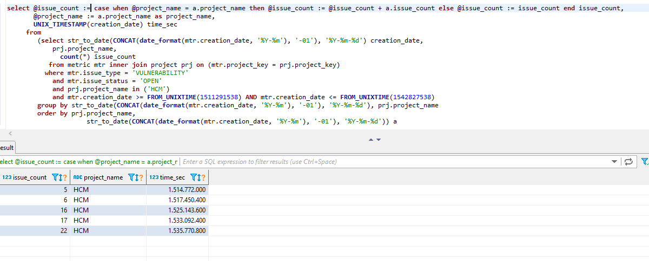Select the issue_count cell with value 22
Viewport: 649px width, 261px height.
click(x=35, y=230)
